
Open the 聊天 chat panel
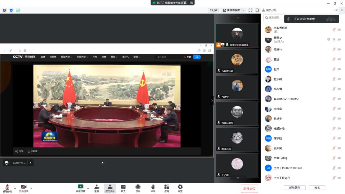tap(123, 187)
